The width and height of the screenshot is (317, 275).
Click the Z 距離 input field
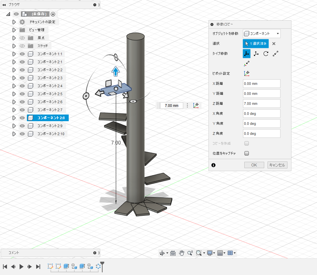click(262, 104)
